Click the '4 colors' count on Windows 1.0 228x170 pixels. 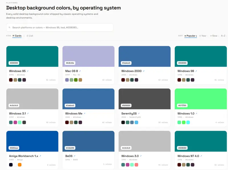point(220,122)
